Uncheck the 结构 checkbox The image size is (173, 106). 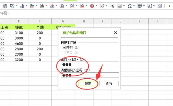pyautogui.click(x=64, y=47)
